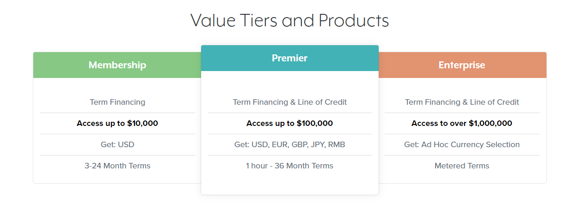Click Get: USD in Membership card

click(117, 144)
